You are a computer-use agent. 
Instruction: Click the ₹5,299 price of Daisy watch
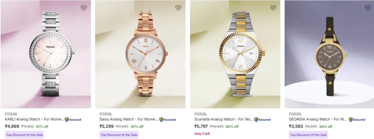click(x=107, y=127)
